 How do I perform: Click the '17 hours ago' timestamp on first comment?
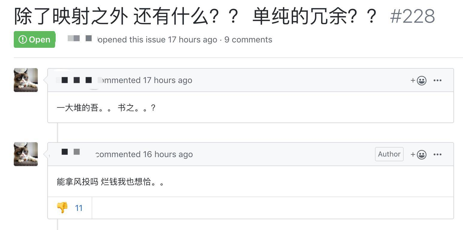point(167,80)
